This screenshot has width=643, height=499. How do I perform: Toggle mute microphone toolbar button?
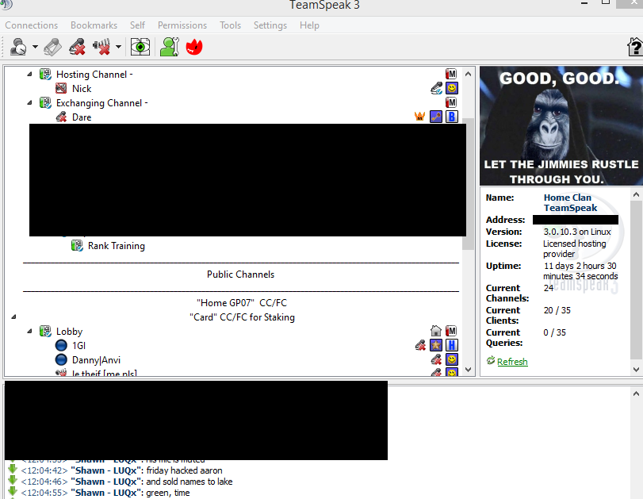(77, 47)
